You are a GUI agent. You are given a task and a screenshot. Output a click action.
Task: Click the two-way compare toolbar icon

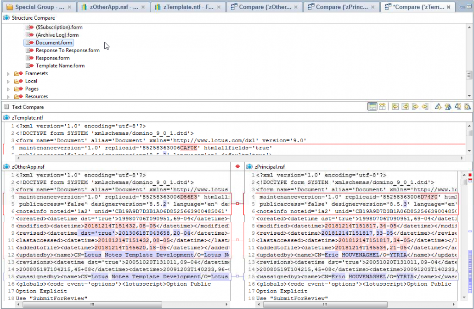pyautogui.click(x=383, y=106)
